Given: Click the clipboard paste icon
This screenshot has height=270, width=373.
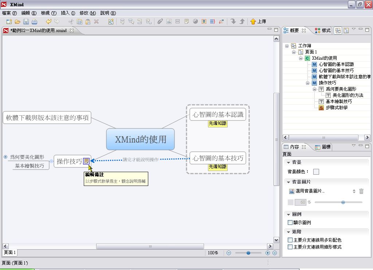Looking at the screenshot, I should (88, 21).
